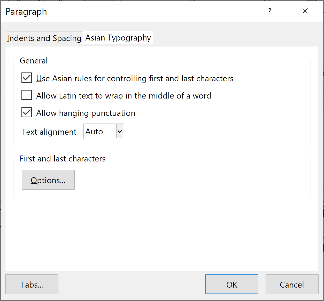This screenshot has width=324, height=301.
Task: Select the Asian Typography tab
Action: (118, 37)
